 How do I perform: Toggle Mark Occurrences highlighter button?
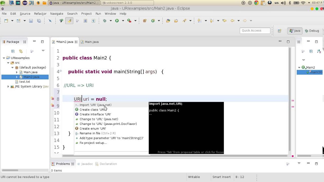(x=69, y=21)
